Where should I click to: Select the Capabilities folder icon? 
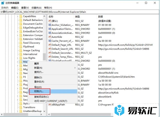click(x=21, y=16)
